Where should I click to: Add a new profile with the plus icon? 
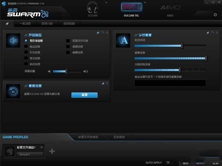52,151
